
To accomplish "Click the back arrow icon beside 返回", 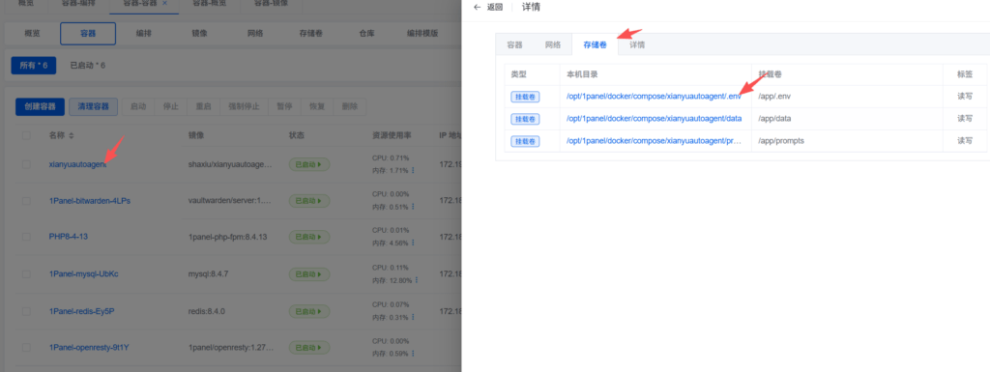I will pyautogui.click(x=477, y=7).
